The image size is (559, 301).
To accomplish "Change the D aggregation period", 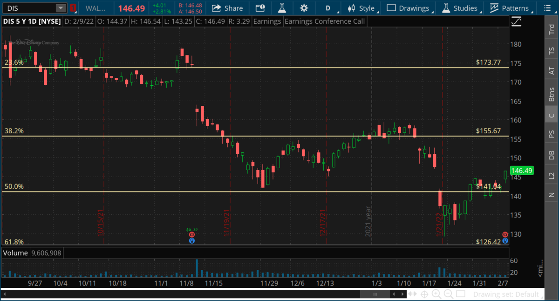I will (x=328, y=8).
